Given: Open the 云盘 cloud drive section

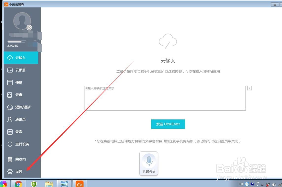Looking at the screenshot, I should (x=21, y=95).
